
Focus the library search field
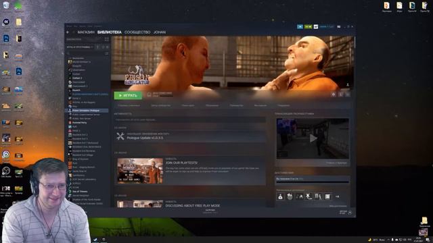[x=86, y=53]
